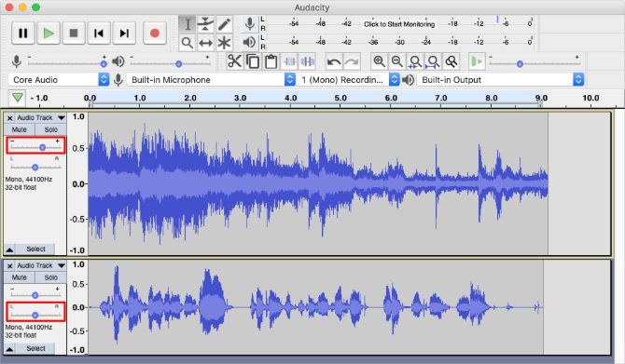Toggle zoom with the last zoom icon
The width and height of the screenshot is (625, 364).
tap(451, 61)
